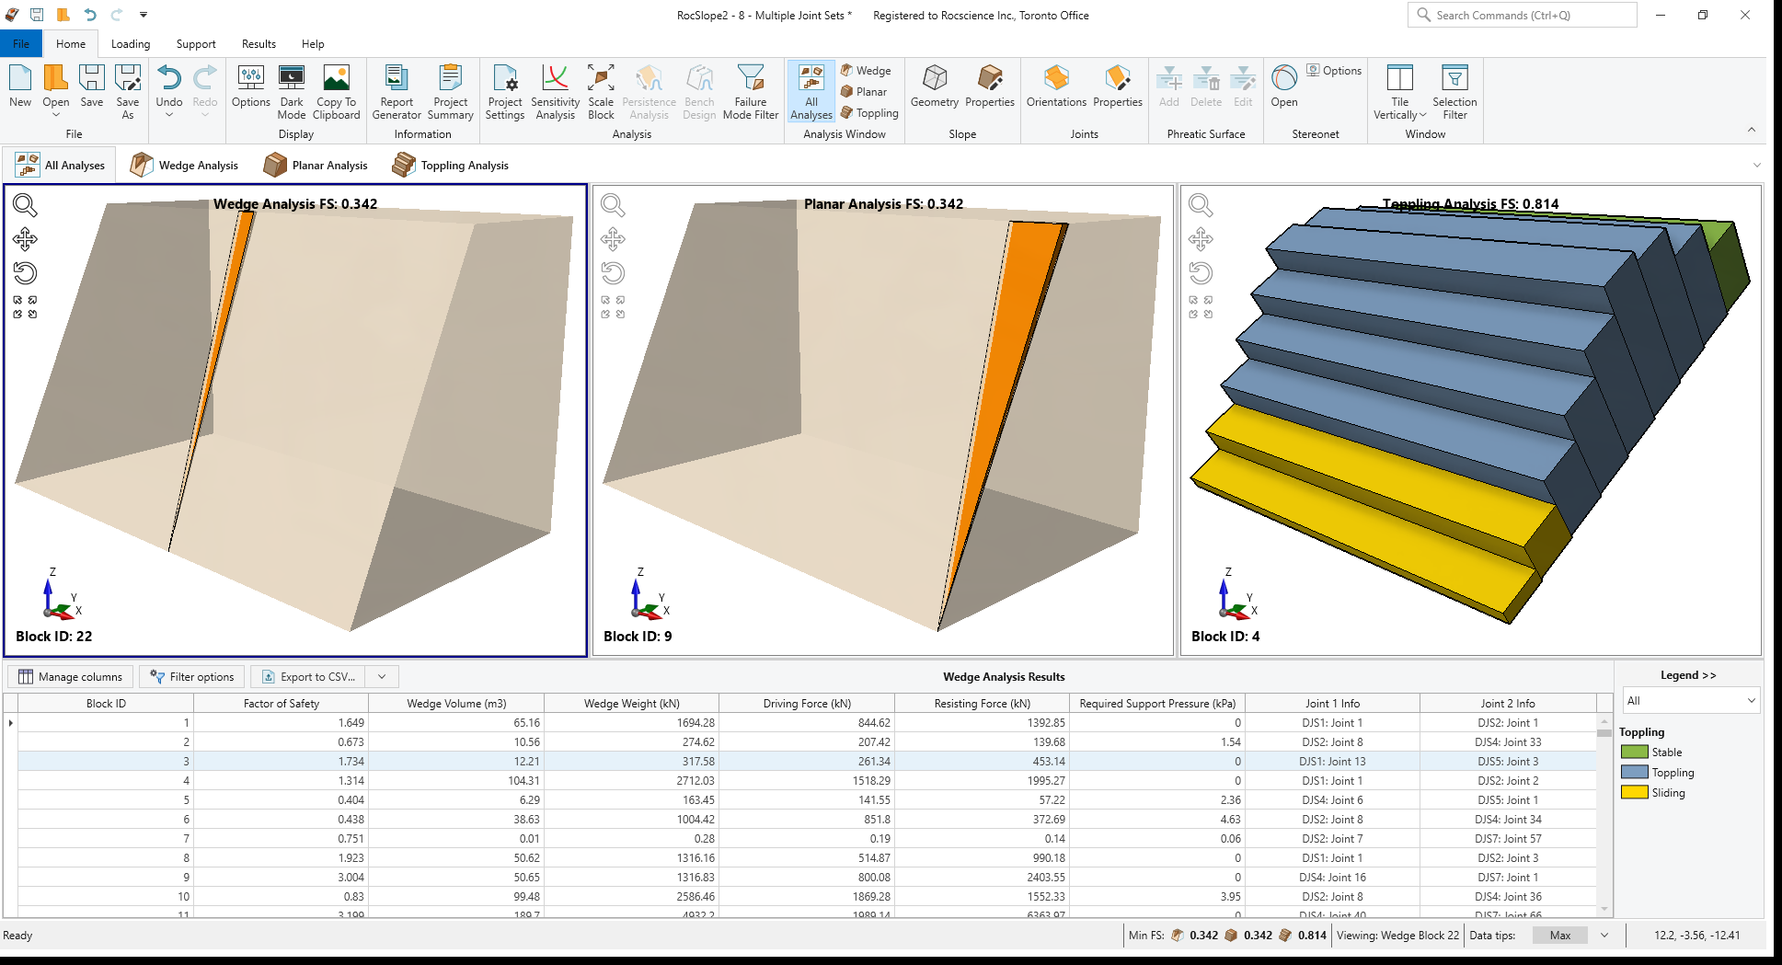Viewport: 1782px width, 965px height.
Task: Click the New file icon
Action: click(20, 86)
